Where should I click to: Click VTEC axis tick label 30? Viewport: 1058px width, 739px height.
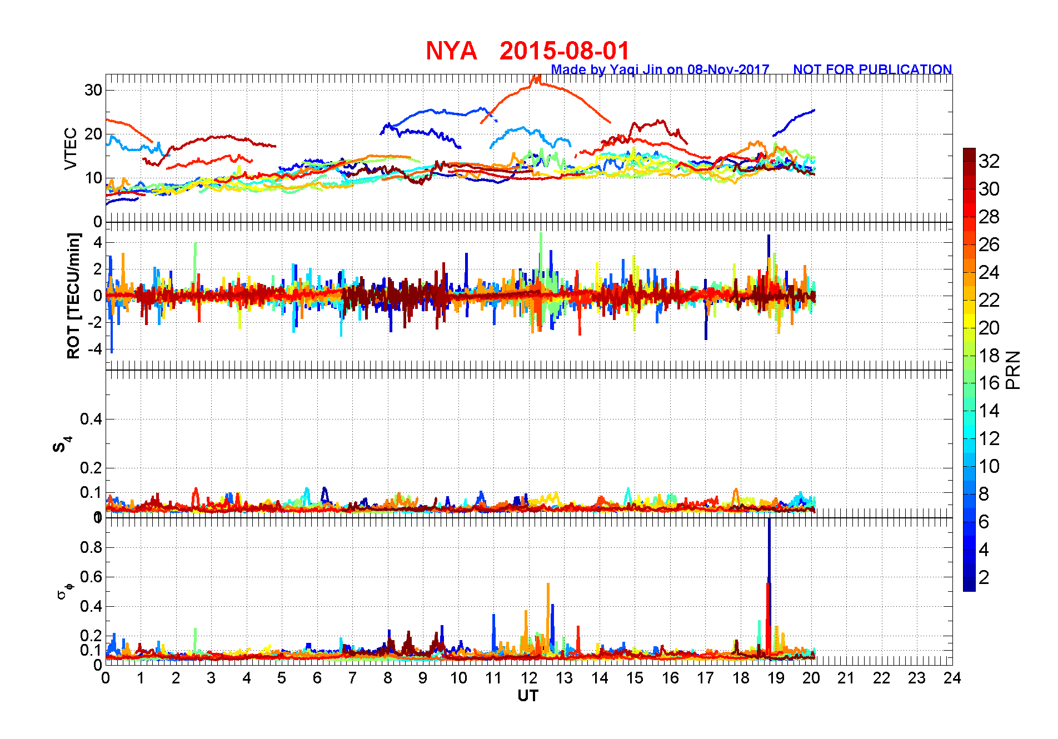click(x=93, y=90)
